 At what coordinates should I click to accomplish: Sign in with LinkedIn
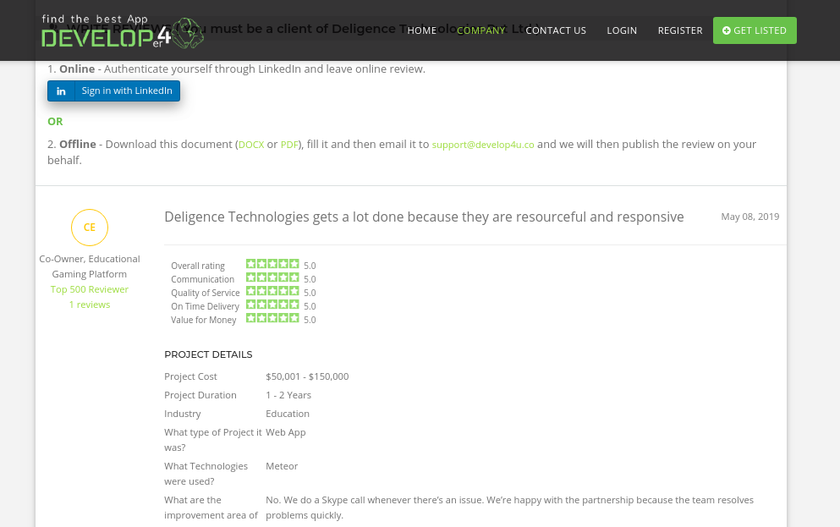click(x=113, y=91)
